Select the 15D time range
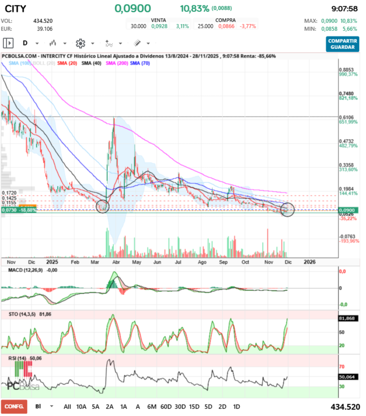The width and height of the screenshot is (366, 416). point(194,407)
